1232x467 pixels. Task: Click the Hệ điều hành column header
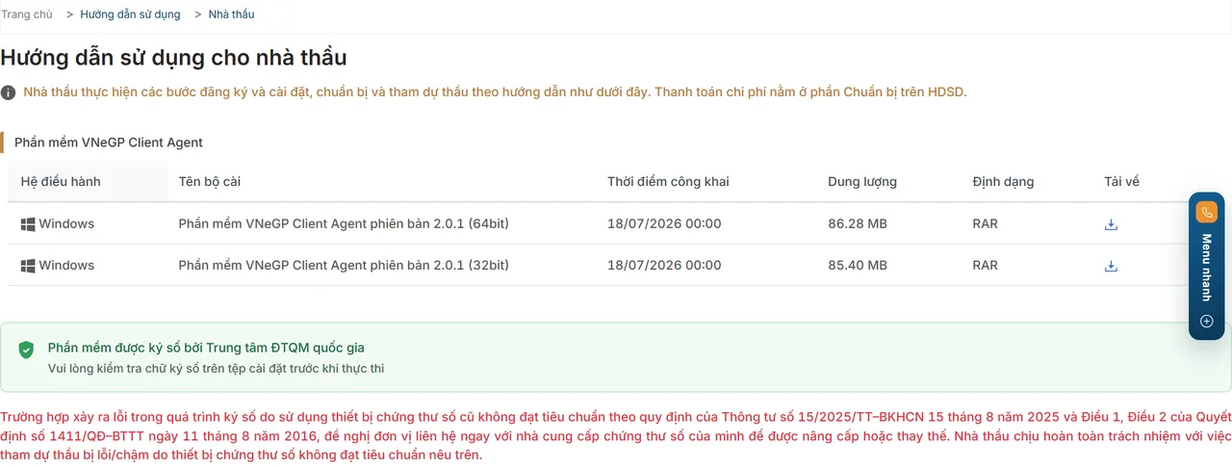[x=61, y=181]
